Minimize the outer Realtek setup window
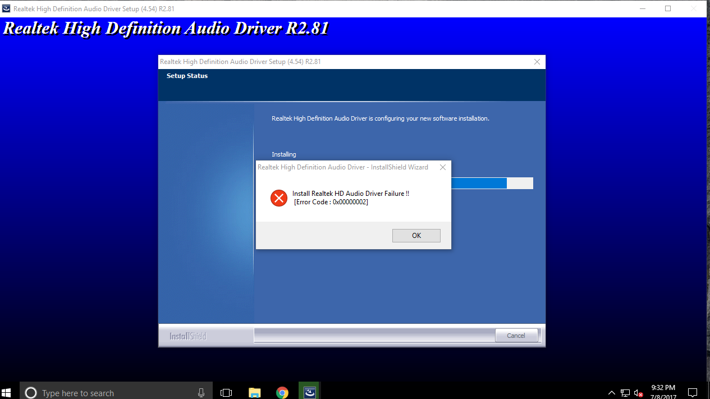Image resolution: width=710 pixels, height=399 pixels. coord(642,8)
